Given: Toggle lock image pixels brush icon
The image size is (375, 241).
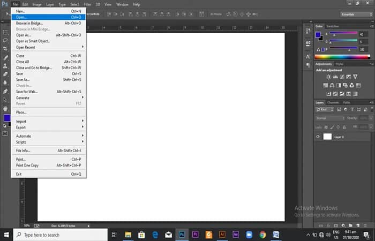Looking at the screenshot, I should pos(332,127).
